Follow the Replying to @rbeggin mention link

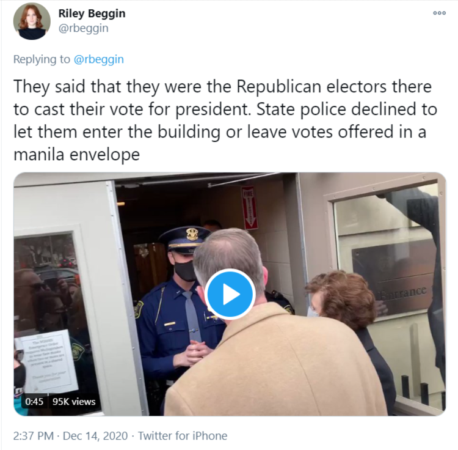(99, 59)
